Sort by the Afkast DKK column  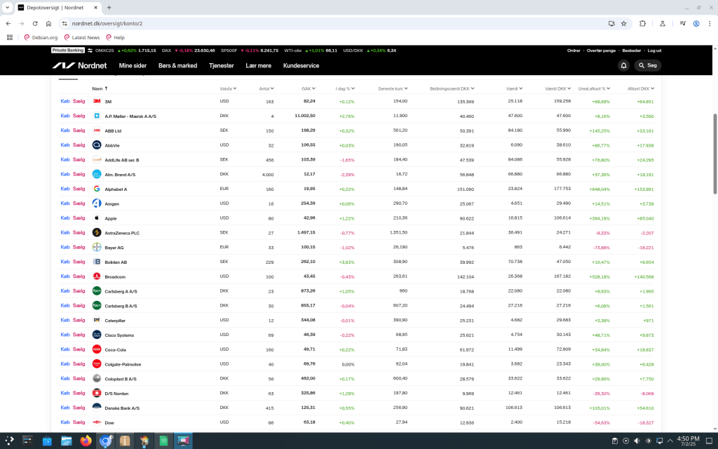point(638,89)
